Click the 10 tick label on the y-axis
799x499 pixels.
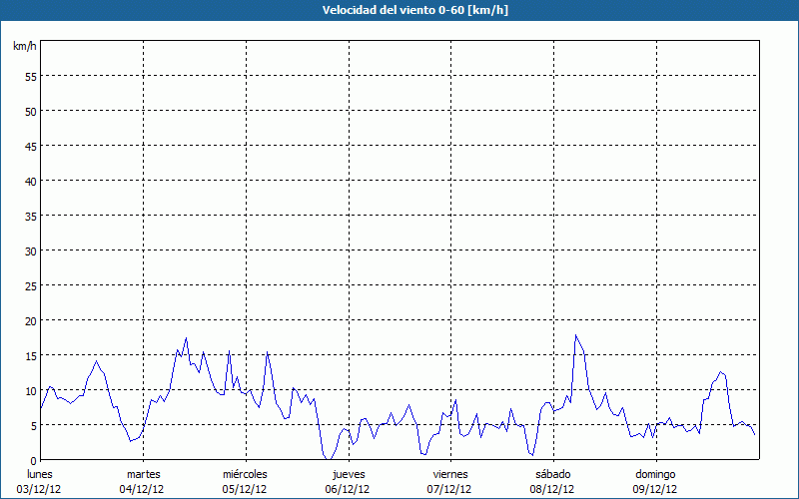click(30, 390)
